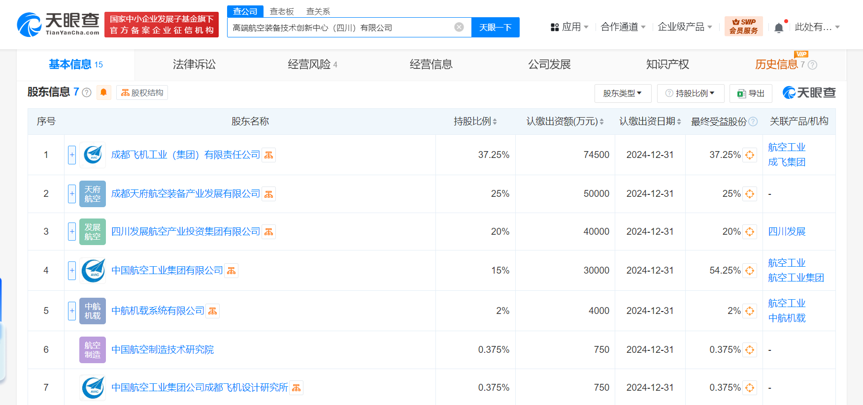Click the orange shareholder alert bell
Screen dimensions: 863x405
tap(103, 93)
